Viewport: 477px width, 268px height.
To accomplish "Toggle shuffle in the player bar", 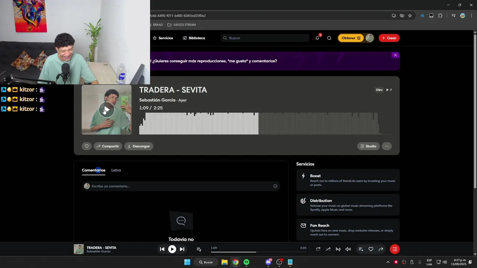I will [x=328, y=249].
